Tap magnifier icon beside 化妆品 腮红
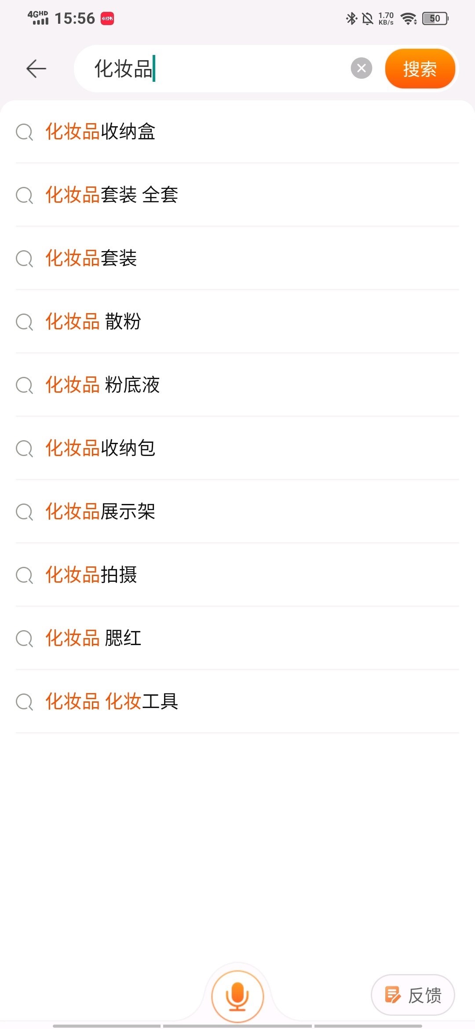The image size is (475, 1029). (x=24, y=639)
